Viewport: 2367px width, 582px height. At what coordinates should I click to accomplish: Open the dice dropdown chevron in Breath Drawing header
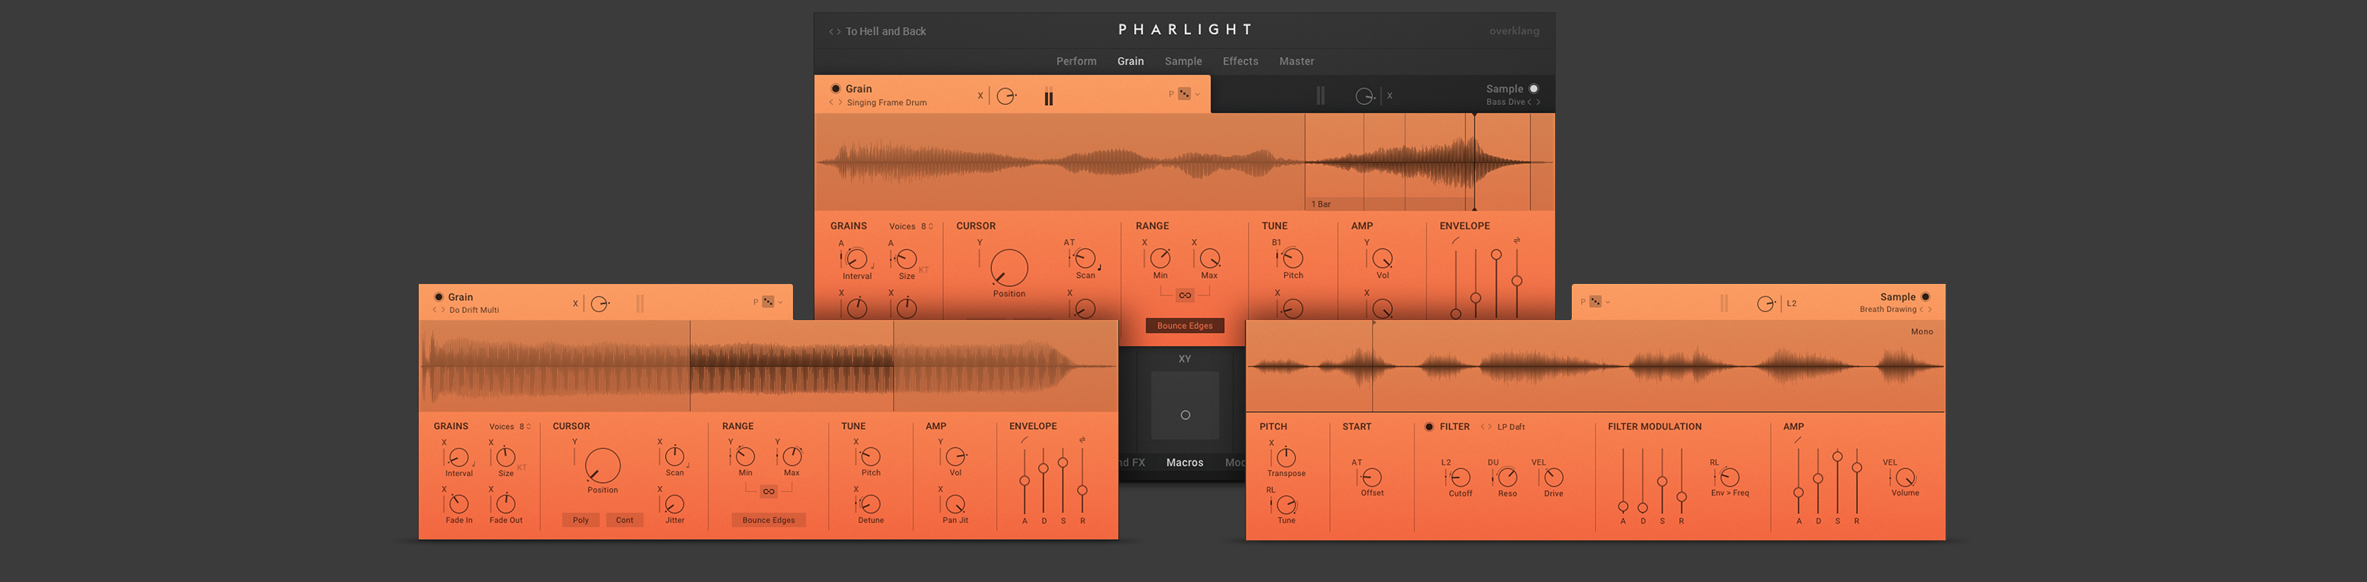(1608, 302)
